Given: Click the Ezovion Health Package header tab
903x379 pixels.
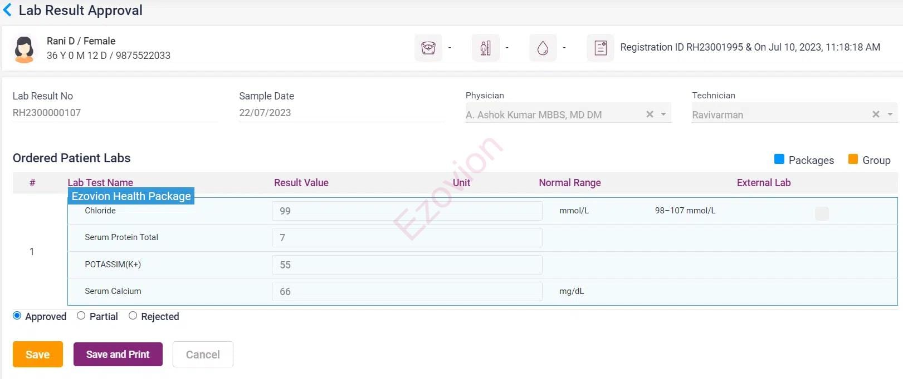Looking at the screenshot, I should coord(131,196).
